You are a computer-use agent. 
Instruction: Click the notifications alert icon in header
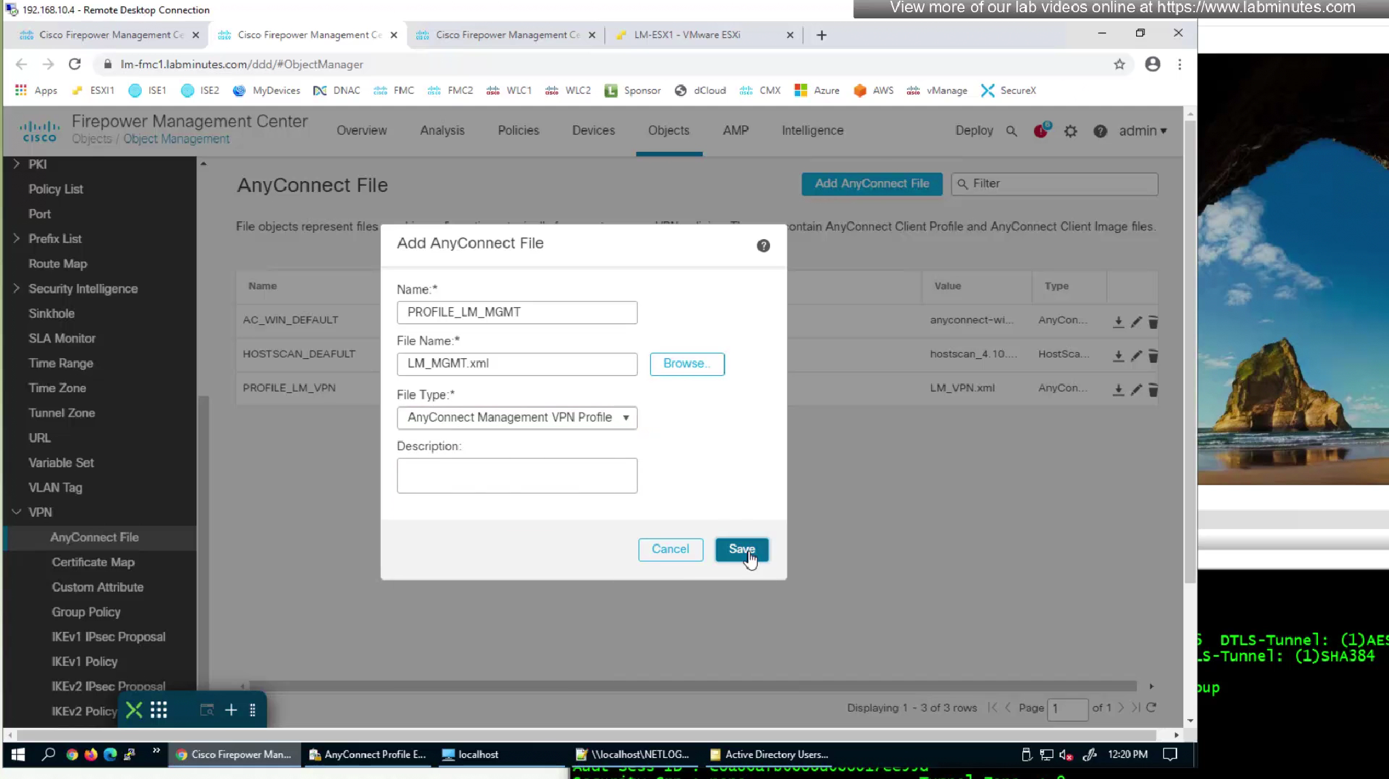click(x=1041, y=131)
